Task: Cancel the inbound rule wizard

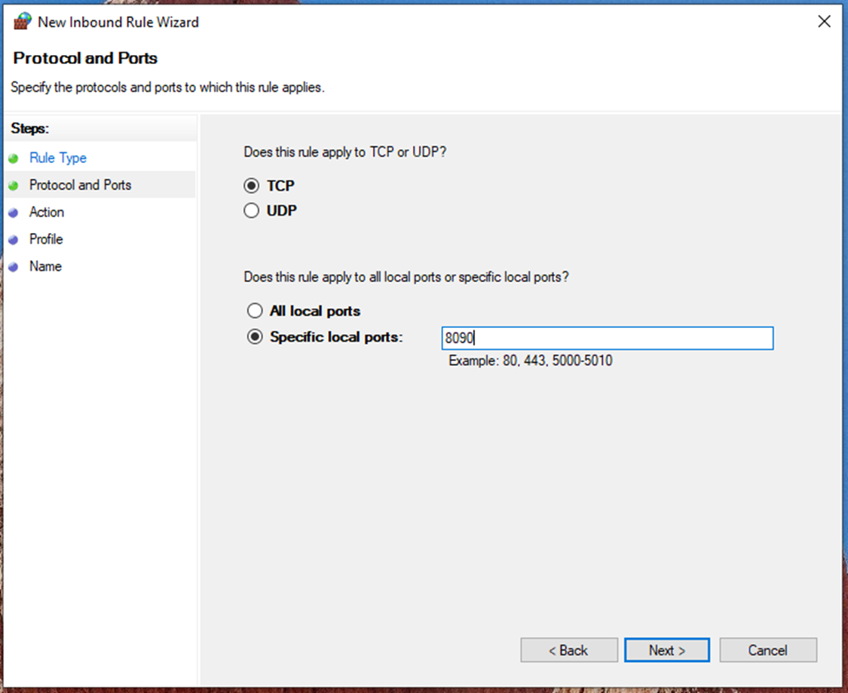Action: (768, 650)
